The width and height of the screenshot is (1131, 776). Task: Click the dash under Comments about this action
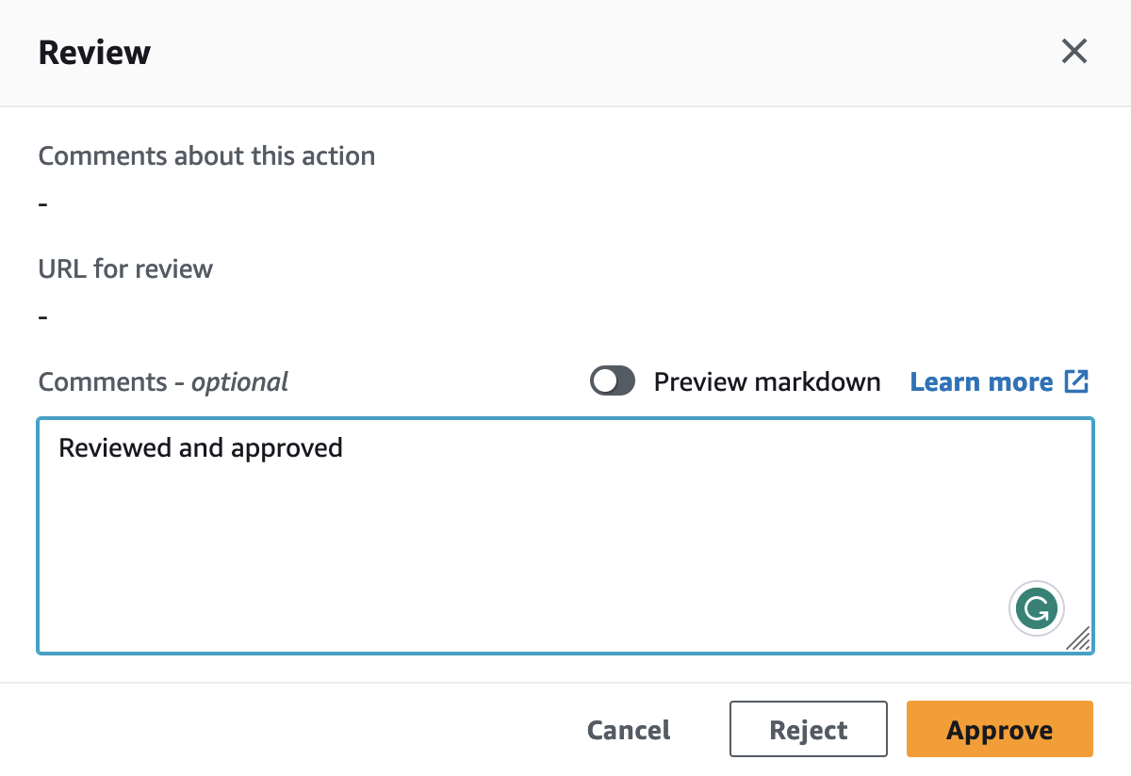[42, 202]
